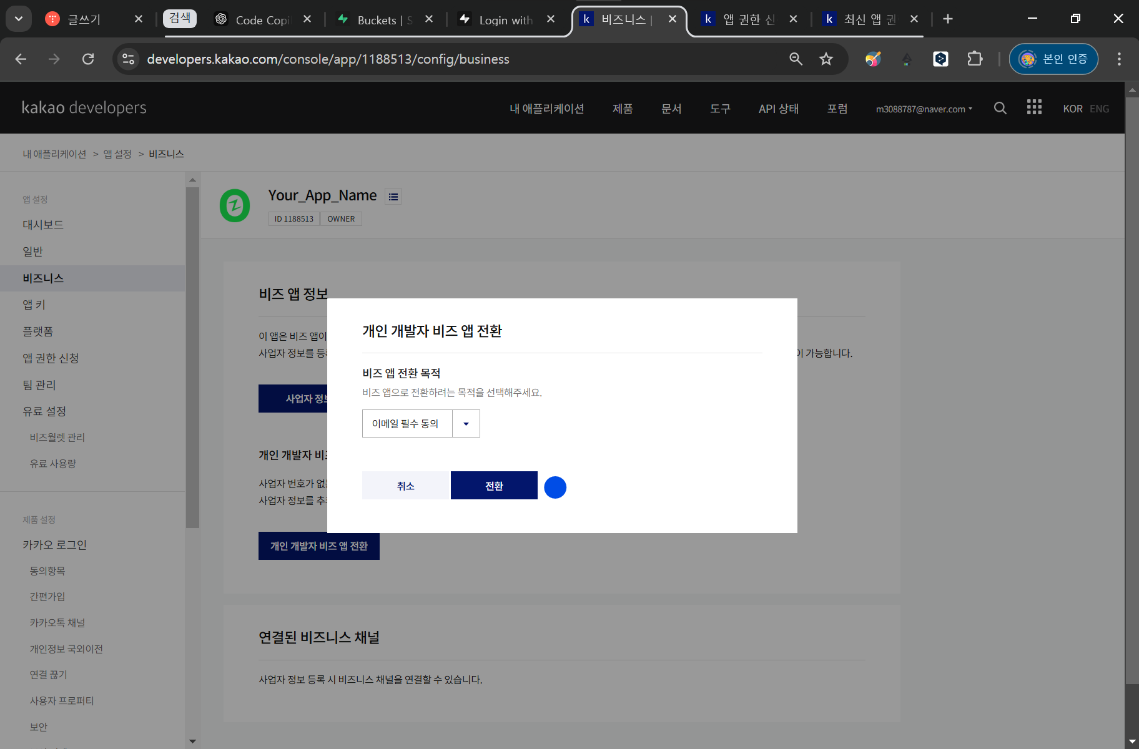This screenshot has width=1139, height=749.
Task: Click the app list icon beside Your_App_Name
Action: [x=393, y=197]
